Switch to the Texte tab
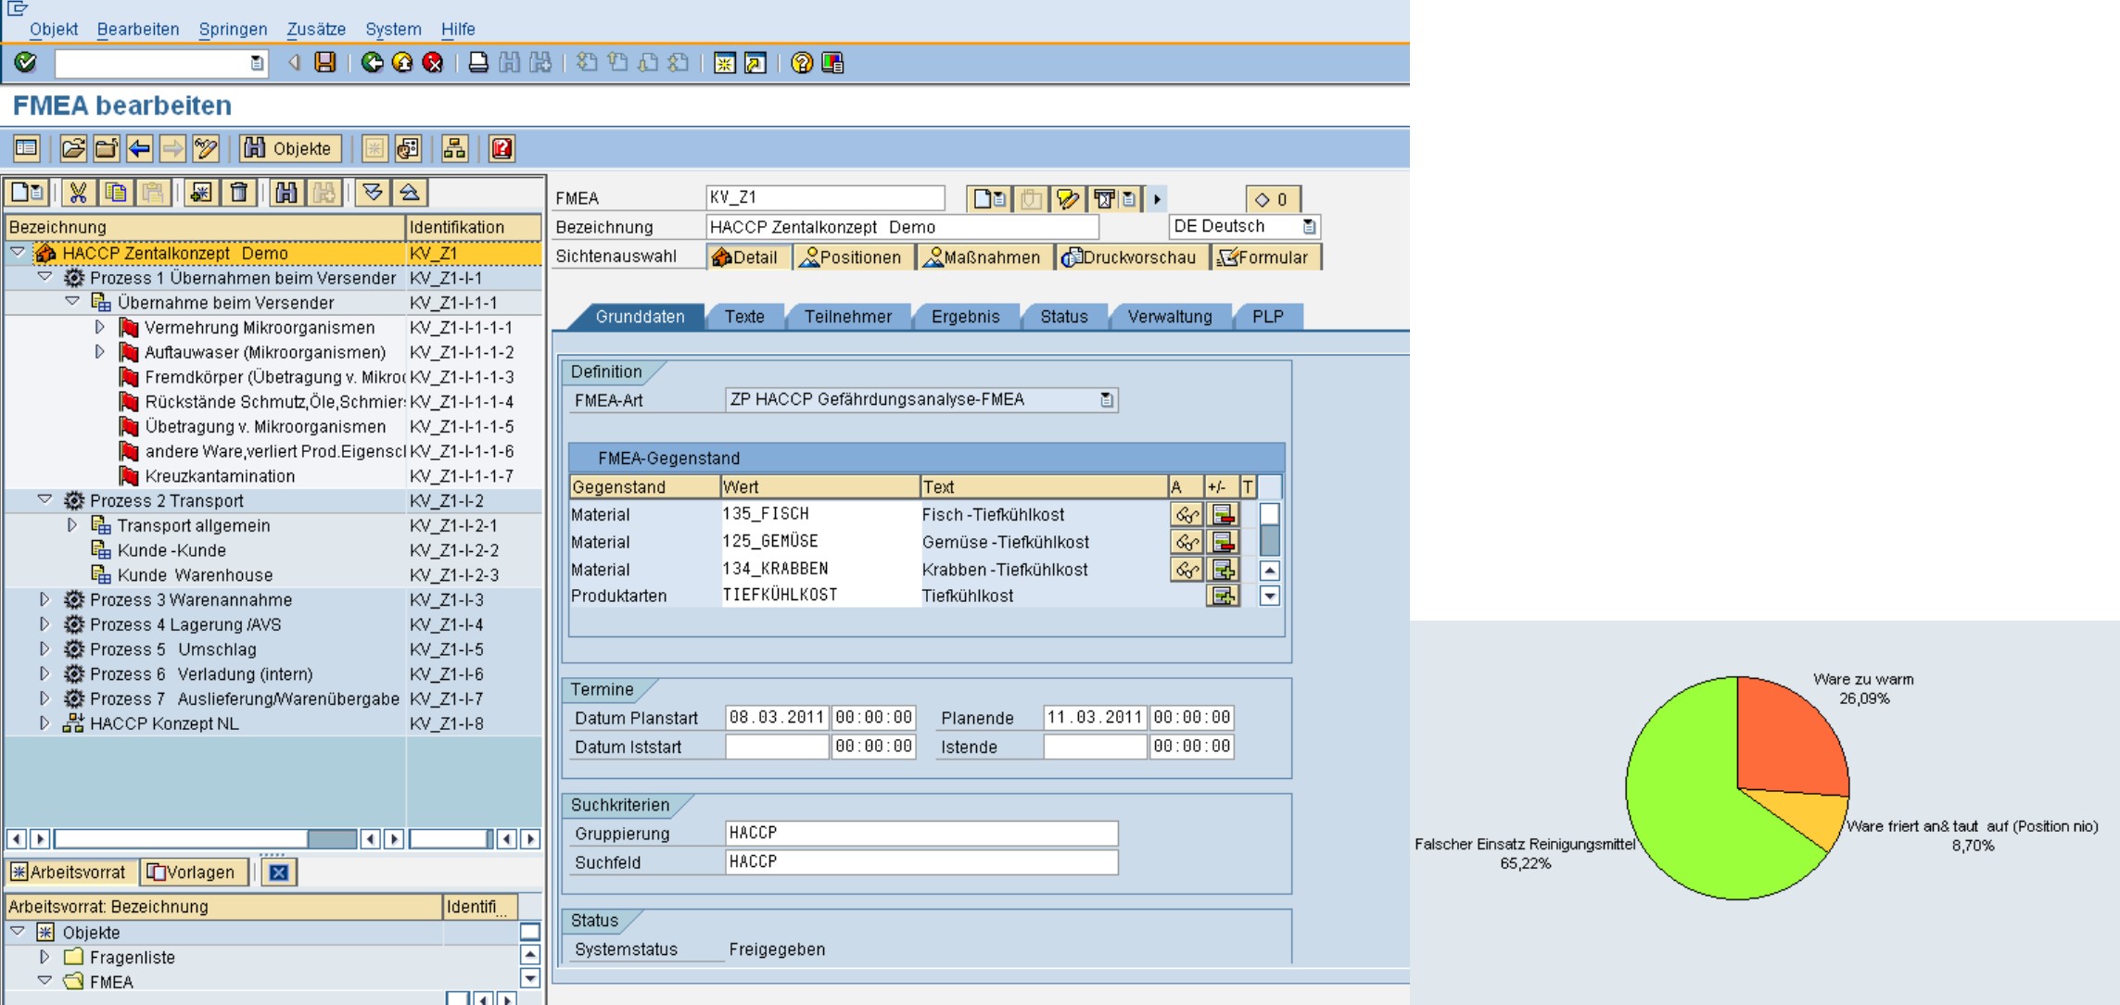Image resolution: width=2120 pixels, height=1005 pixels. tap(744, 317)
